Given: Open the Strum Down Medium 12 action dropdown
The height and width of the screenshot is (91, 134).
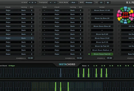Looking at the screenshot, I should point(102,50).
